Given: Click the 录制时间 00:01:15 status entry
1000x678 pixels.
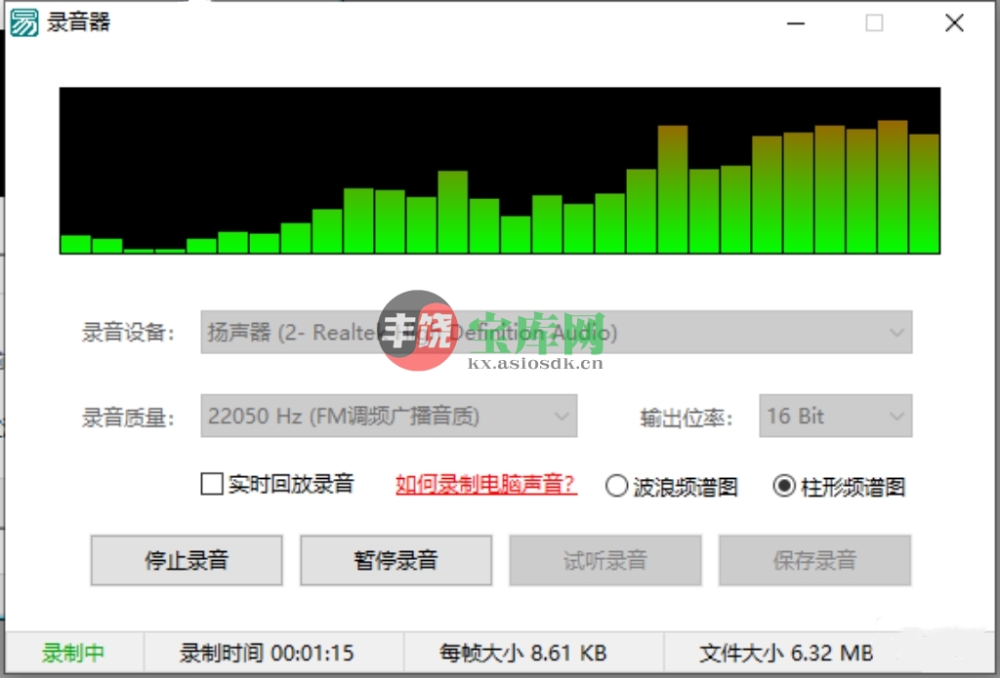Looking at the screenshot, I should [x=267, y=654].
